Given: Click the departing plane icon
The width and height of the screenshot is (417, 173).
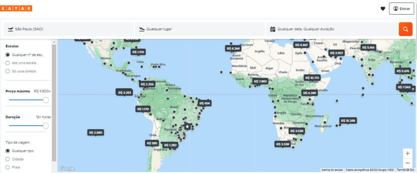Looking at the screenshot, I should click(x=10, y=29).
